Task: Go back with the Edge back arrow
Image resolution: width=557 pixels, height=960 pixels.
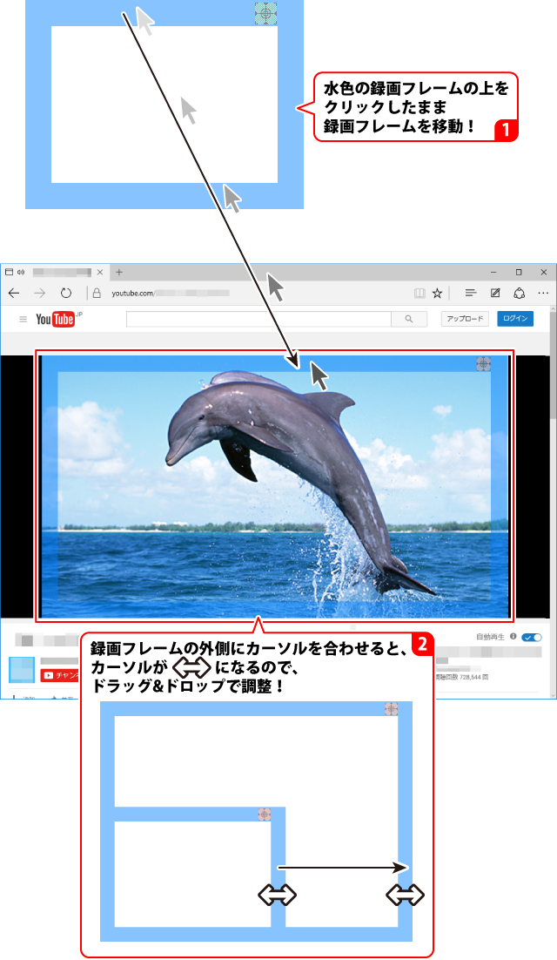Action: (14, 294)
